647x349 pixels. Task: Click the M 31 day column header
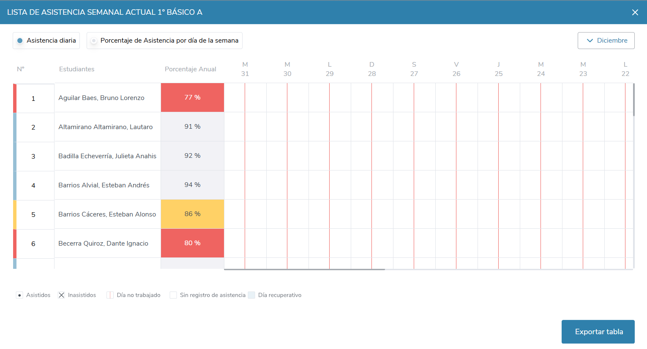tap(245, 69)
